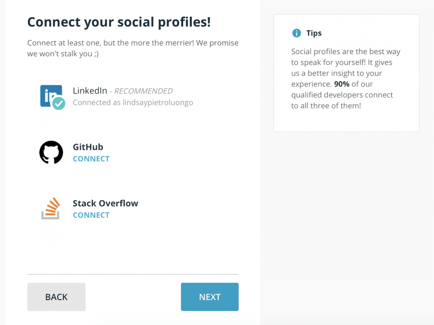
Task: Click the Stack Overflow heading text
Action: (106, 203)
